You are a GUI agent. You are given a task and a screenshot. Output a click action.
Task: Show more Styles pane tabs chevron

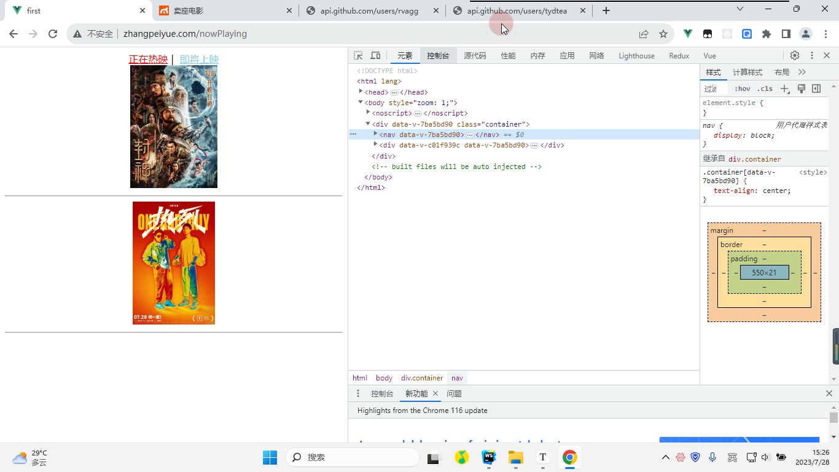coord(802,72)
